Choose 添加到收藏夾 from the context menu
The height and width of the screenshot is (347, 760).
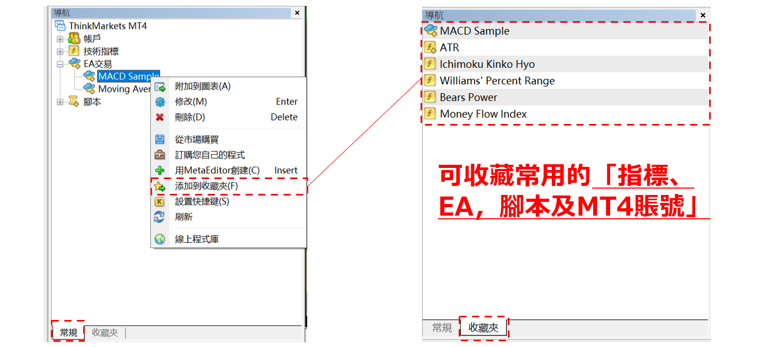207,186
